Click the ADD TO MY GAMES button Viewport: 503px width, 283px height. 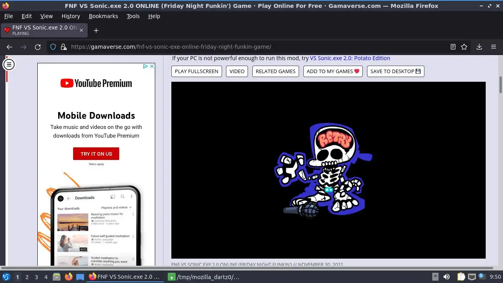coord(333,71)
